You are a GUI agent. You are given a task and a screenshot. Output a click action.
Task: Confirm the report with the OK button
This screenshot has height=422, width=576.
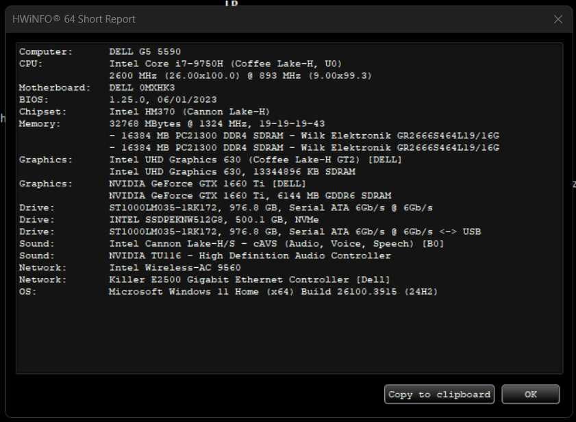coord(530,395)
